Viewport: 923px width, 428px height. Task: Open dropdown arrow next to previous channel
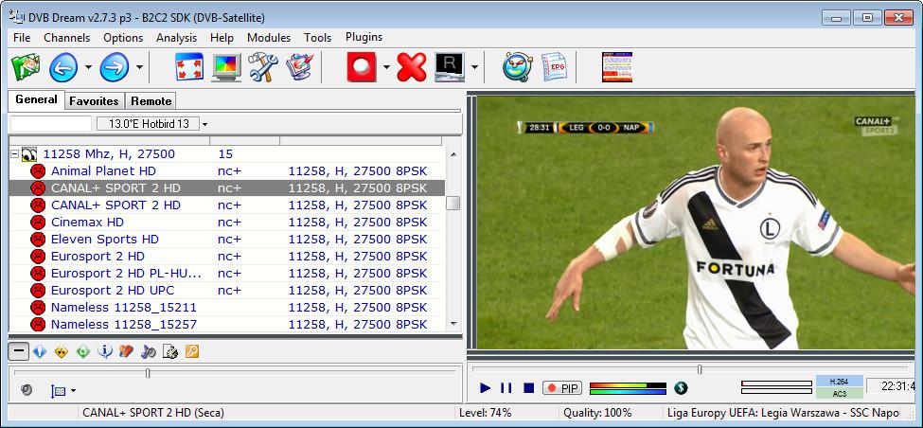click(x=88, y=67)
